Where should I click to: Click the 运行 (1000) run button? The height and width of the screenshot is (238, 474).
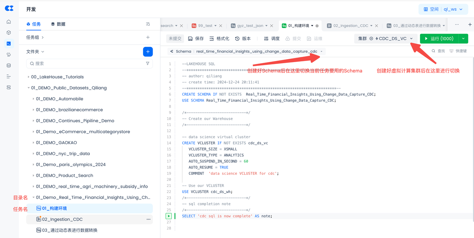439,38
